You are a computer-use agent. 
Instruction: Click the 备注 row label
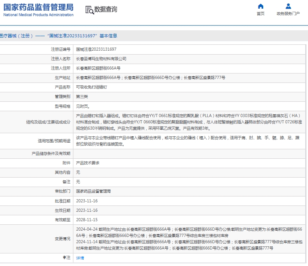coord(66,182)
